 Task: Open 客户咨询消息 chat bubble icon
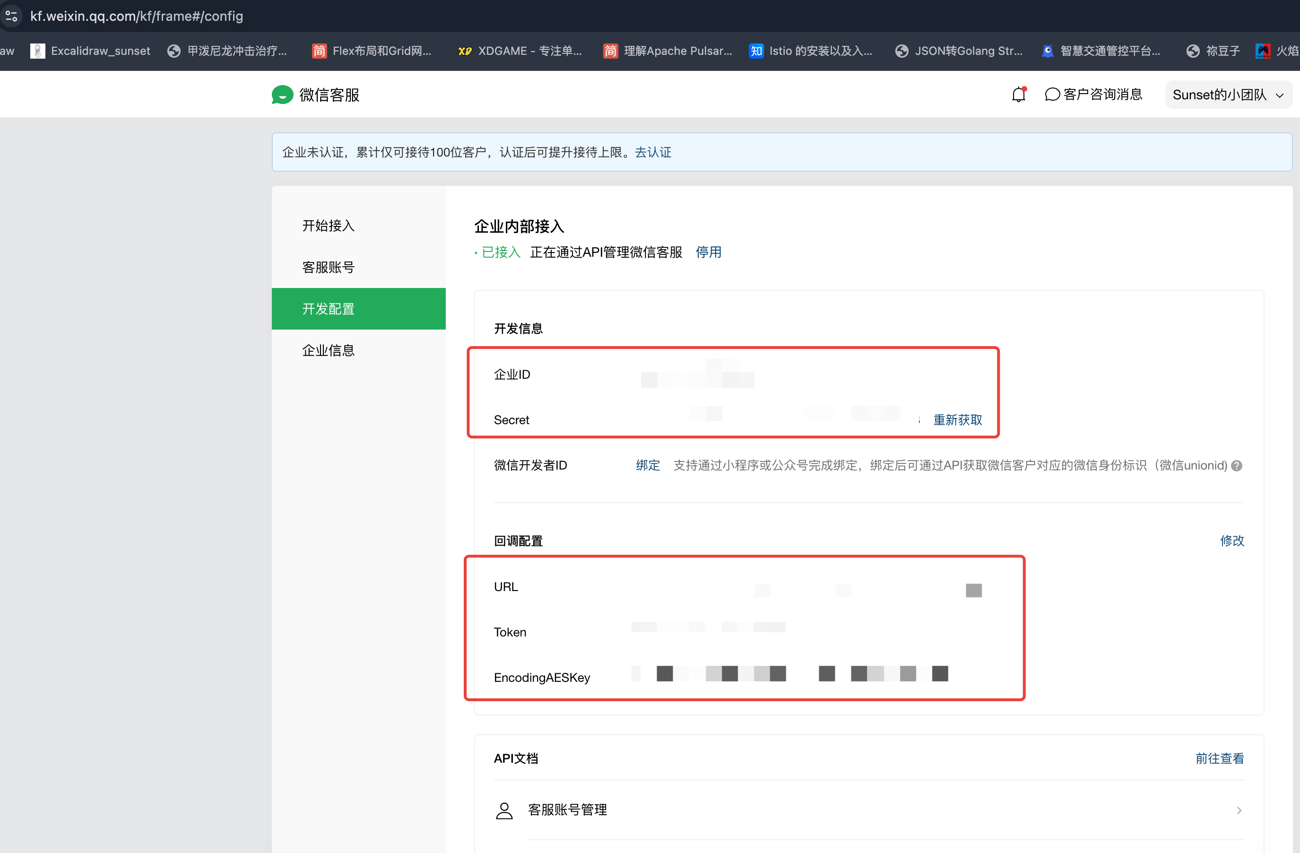[x=1052, y=95]
